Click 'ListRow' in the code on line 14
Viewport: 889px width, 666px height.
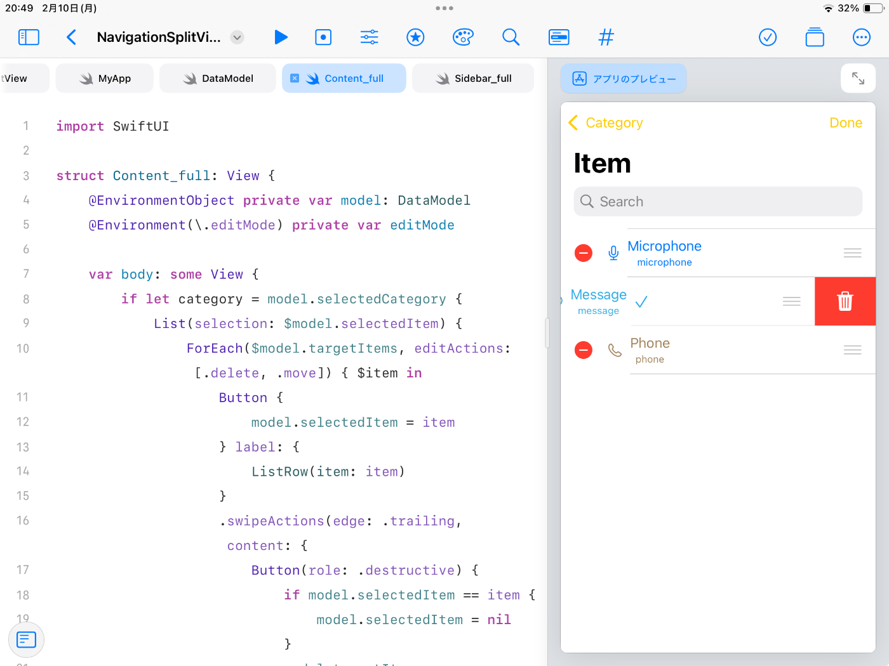[x=280, y=472]
